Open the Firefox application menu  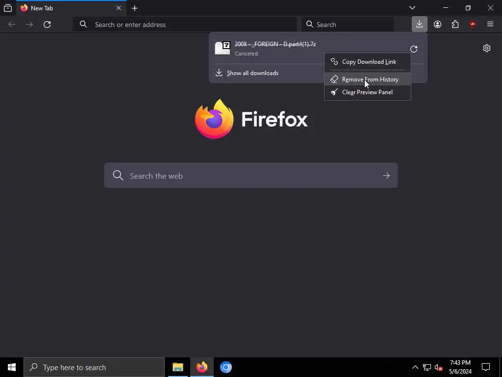[490, 24]
